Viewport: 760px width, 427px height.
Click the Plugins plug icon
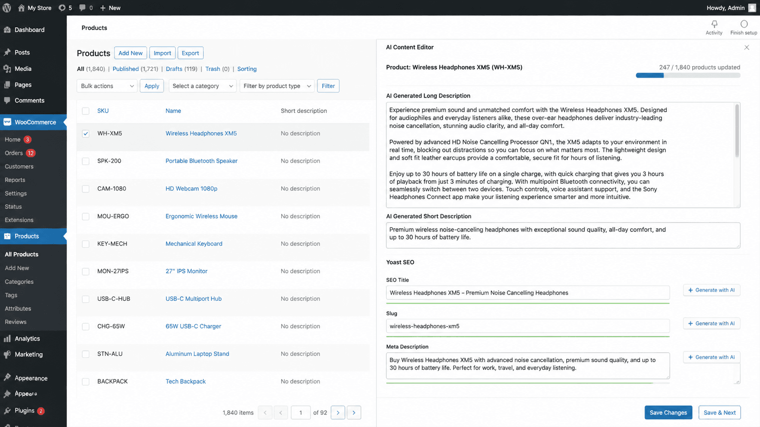tap(7, 411)
